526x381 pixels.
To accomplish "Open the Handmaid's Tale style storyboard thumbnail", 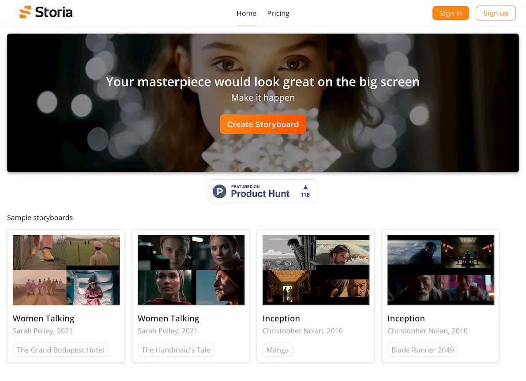I will click(191, 270).
